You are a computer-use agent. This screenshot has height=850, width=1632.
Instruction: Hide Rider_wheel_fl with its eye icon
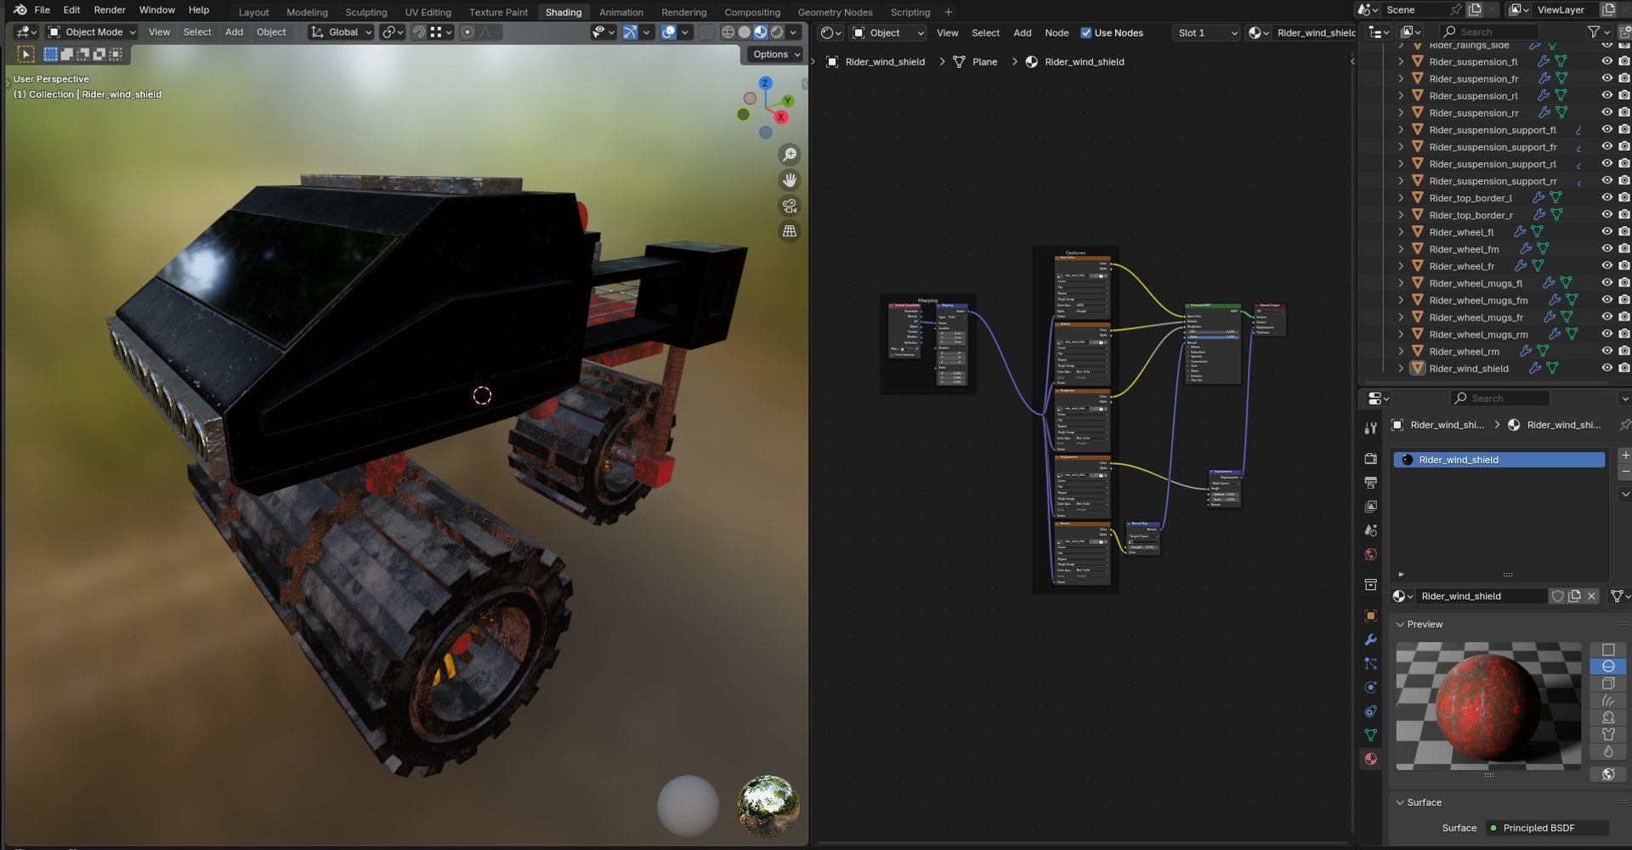tap(1606, 232)
